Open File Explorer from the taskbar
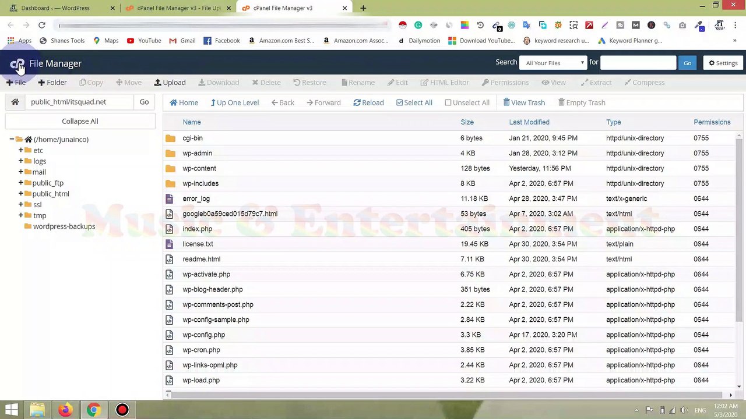The height and width of the screenshot is (419, 746). pos(37,410)
